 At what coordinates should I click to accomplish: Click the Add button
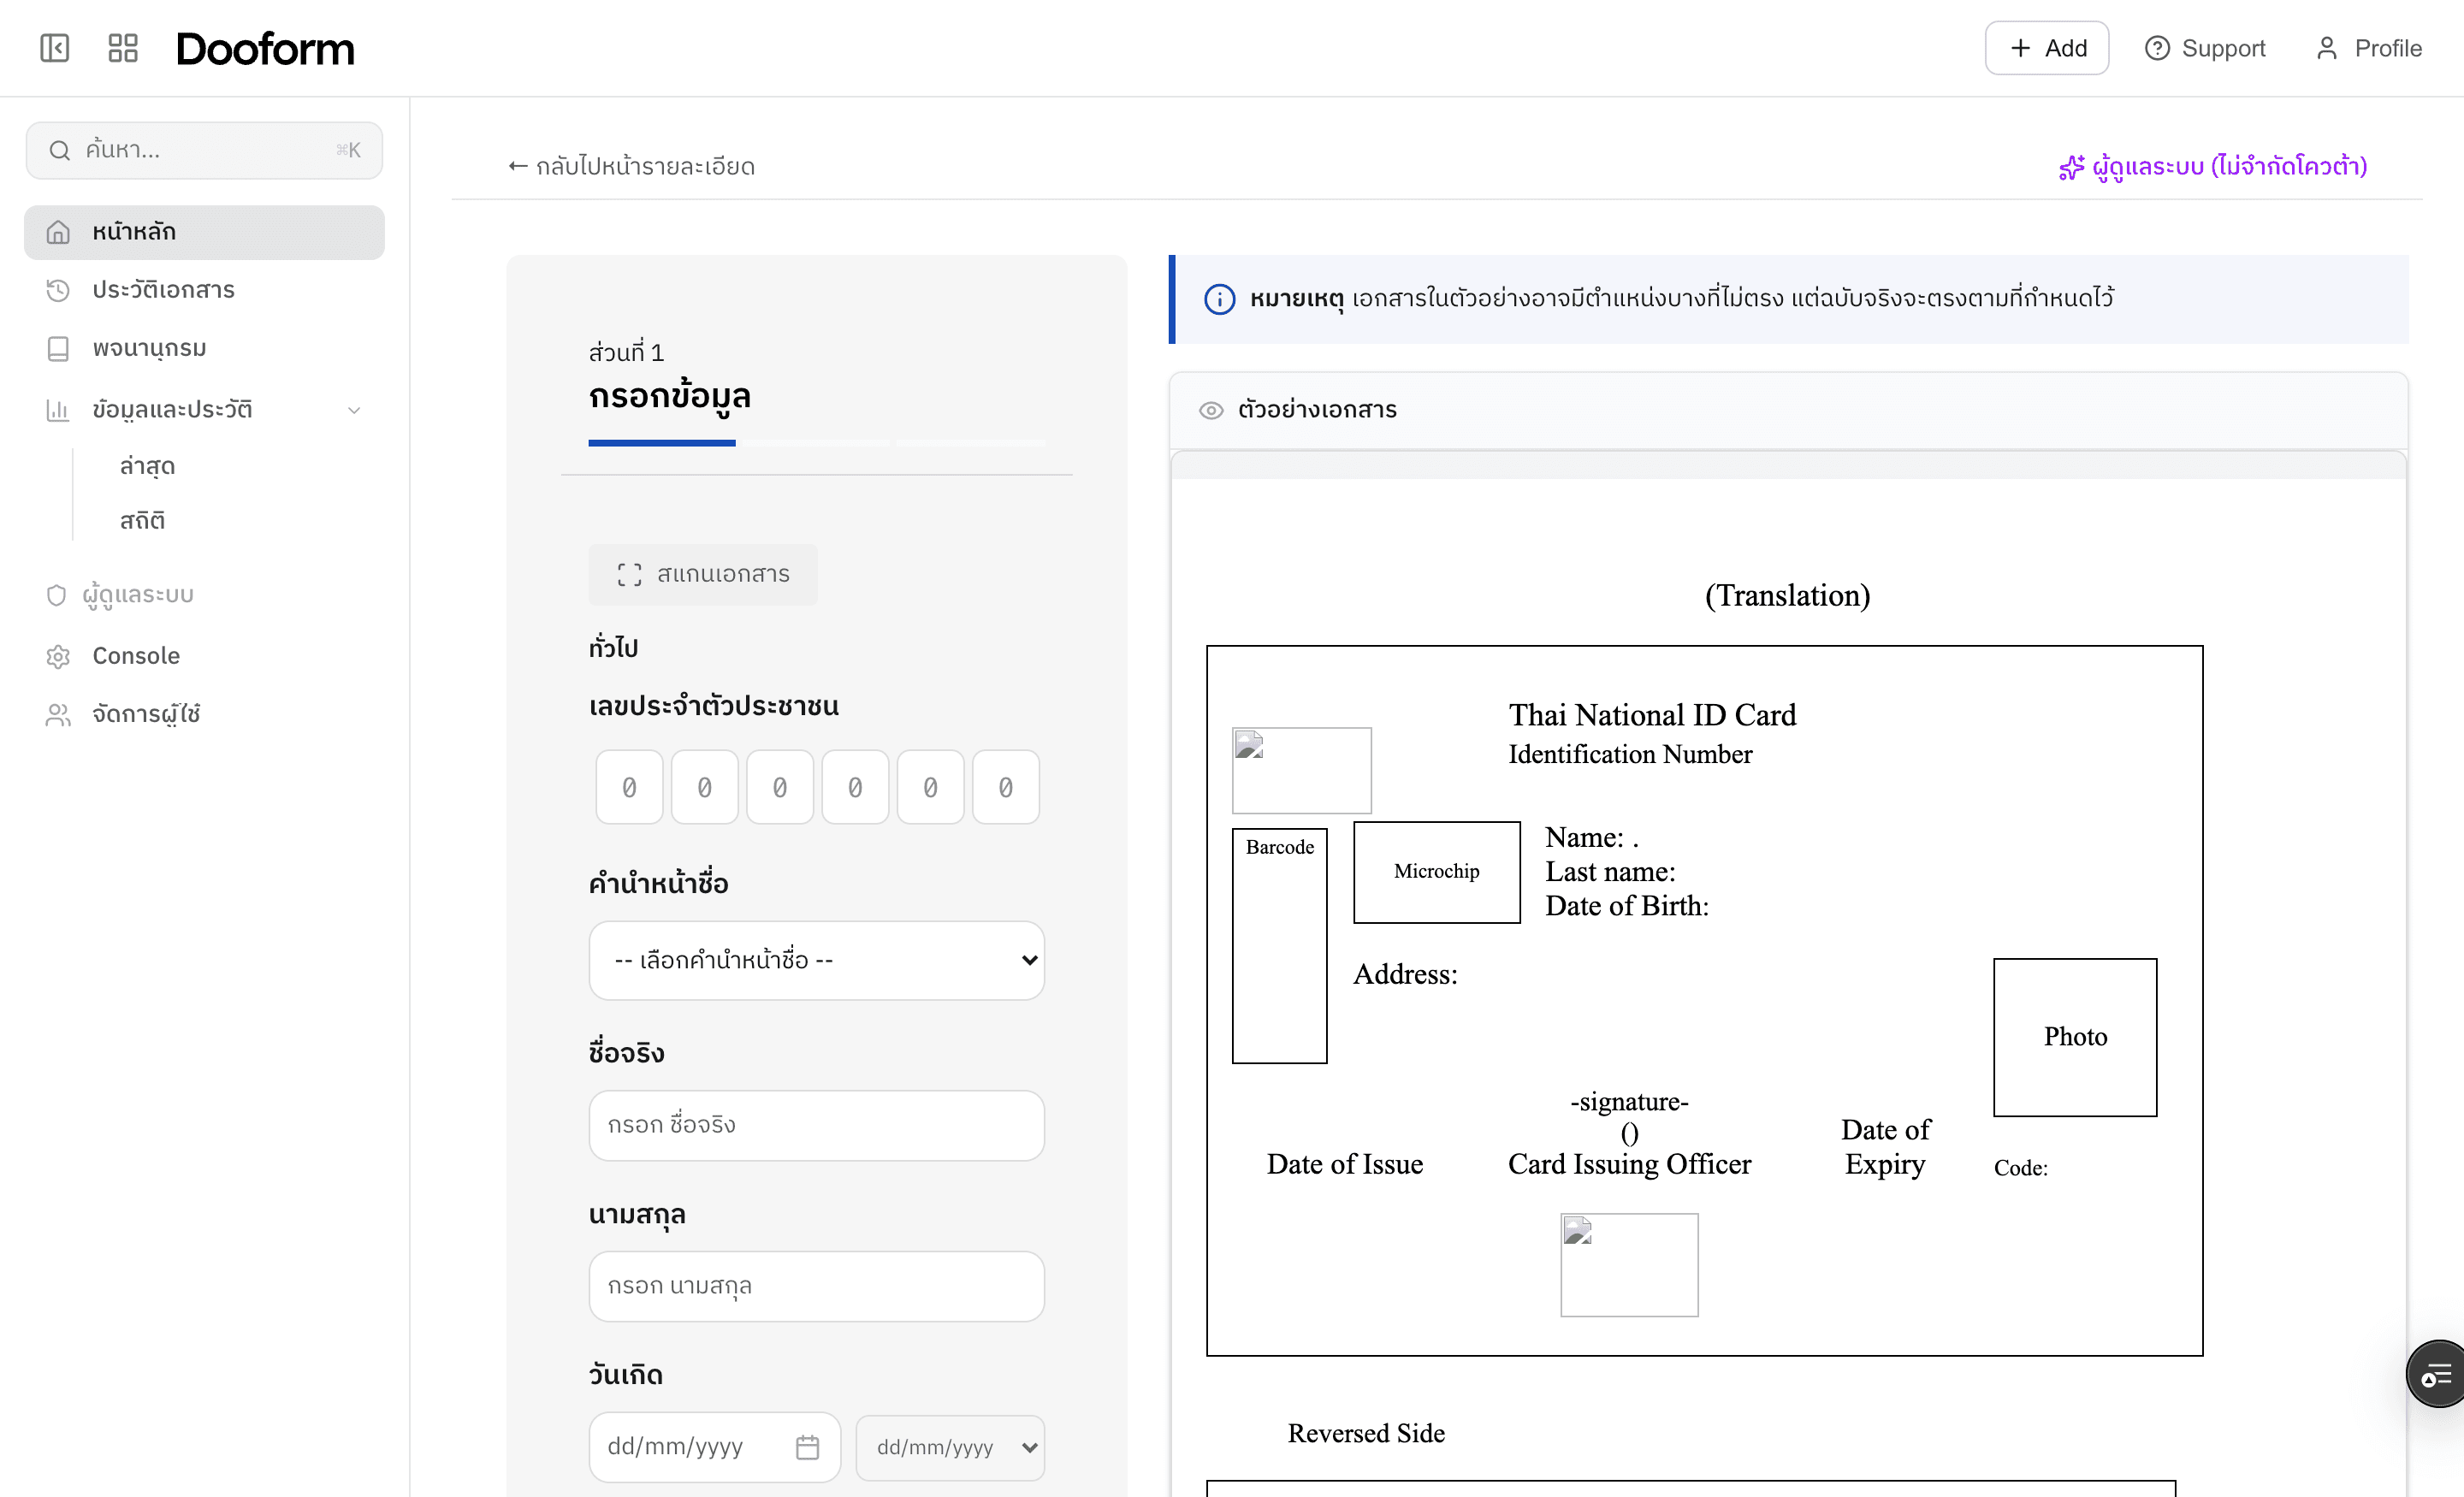point(2046,47)
